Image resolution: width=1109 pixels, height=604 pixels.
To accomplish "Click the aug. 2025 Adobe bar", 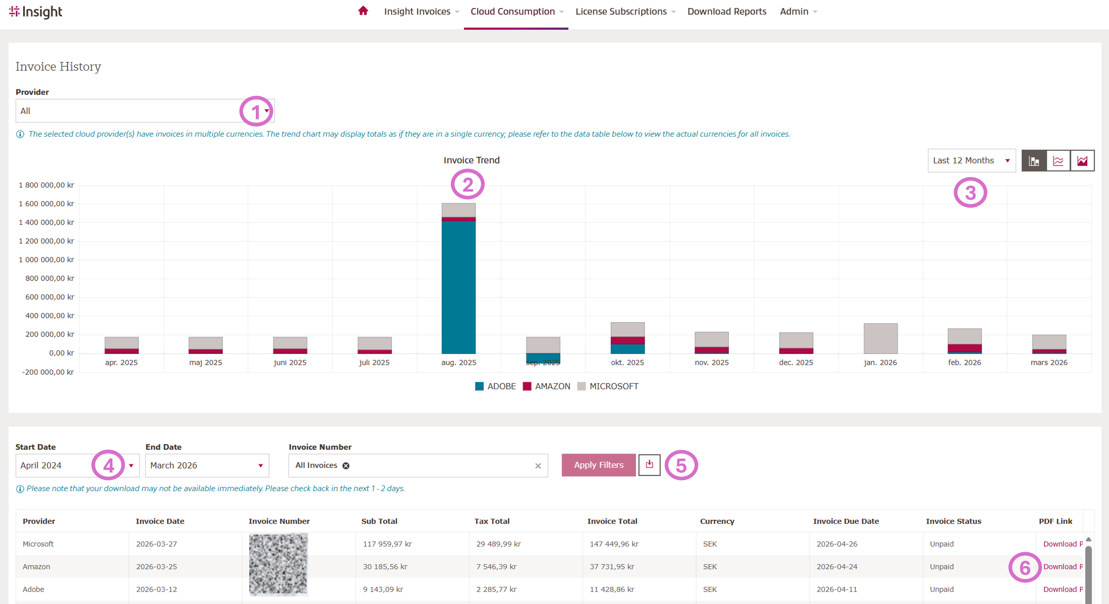I will point(458,288).
